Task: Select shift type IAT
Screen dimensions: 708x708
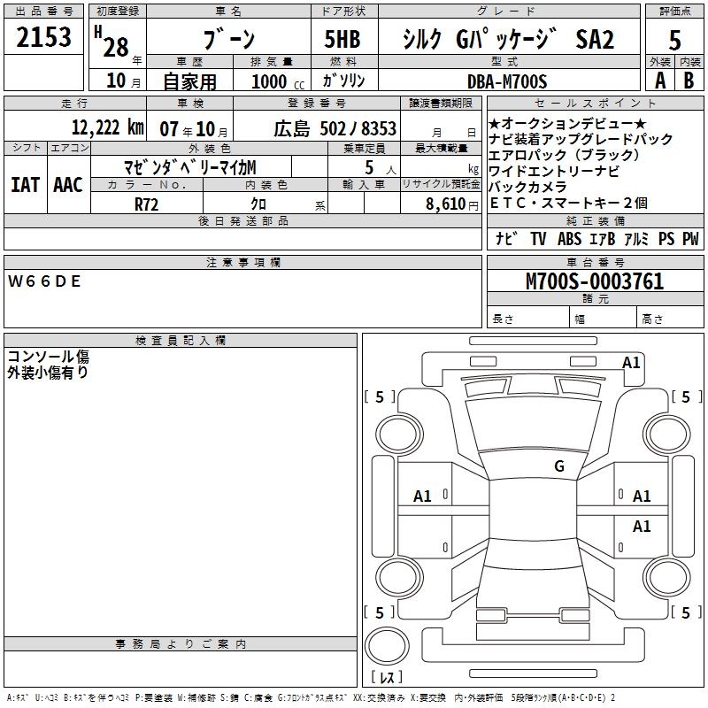Action: tap(26, 185)
